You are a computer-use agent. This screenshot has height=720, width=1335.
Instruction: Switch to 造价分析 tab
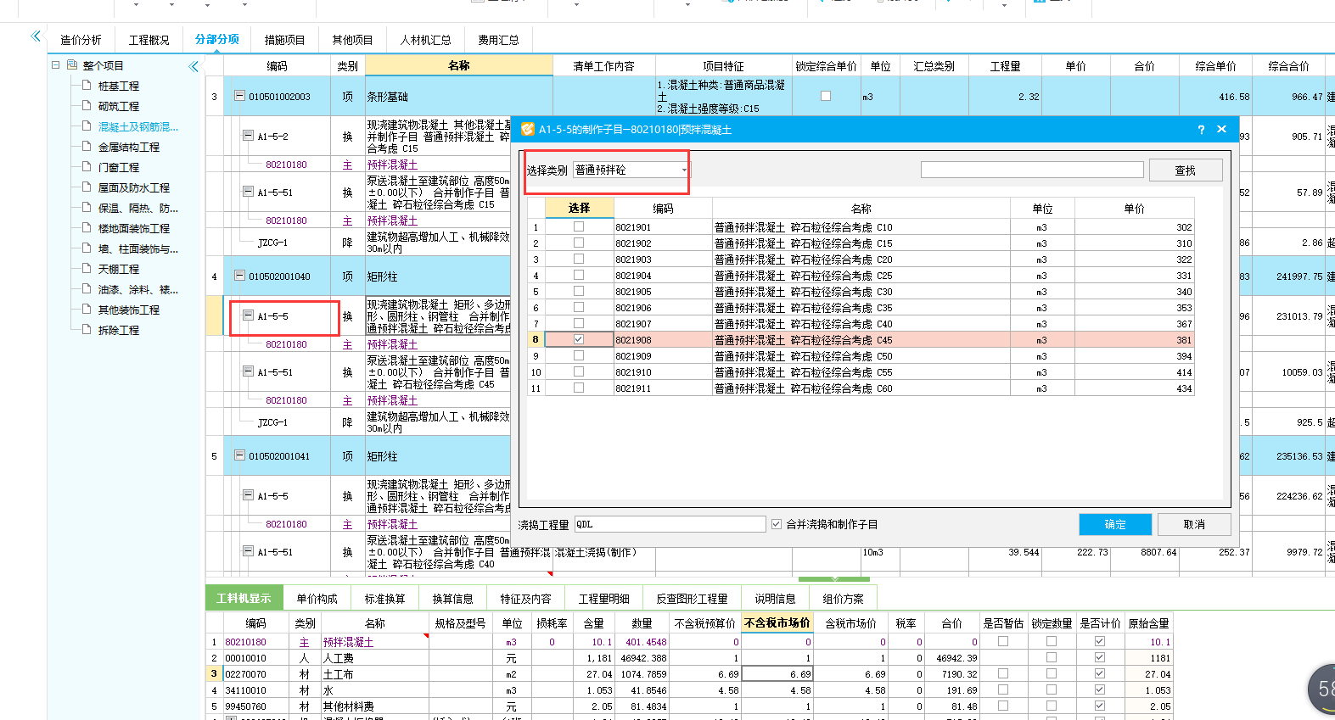(x=81, y=40)
